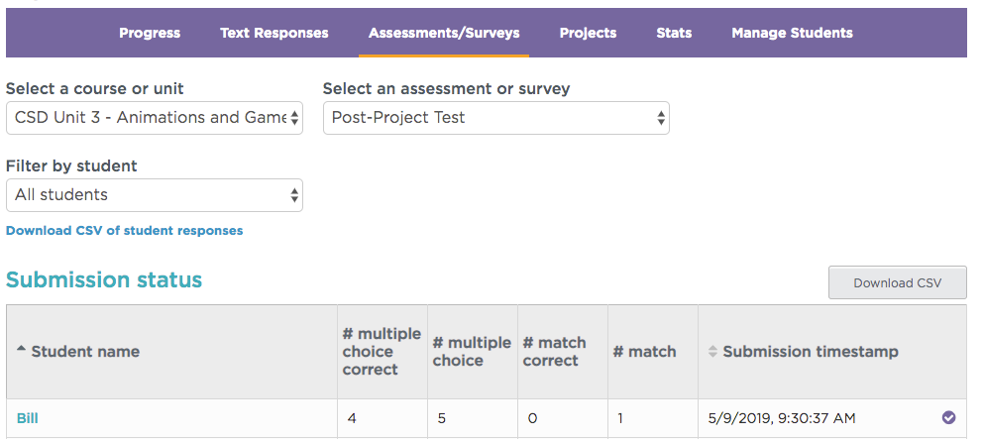Click the # multiple choice column header
983x439 pixels.
(x=472, y=352)
